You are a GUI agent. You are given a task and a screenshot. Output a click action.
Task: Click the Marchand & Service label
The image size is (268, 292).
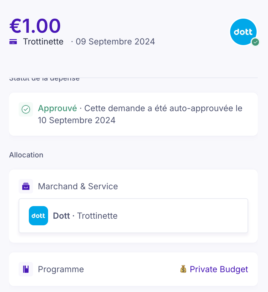[78, 186]
